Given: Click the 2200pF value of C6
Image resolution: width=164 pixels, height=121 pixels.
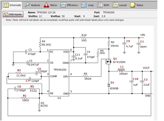Looking at the screenshot, I should [42, 71].
